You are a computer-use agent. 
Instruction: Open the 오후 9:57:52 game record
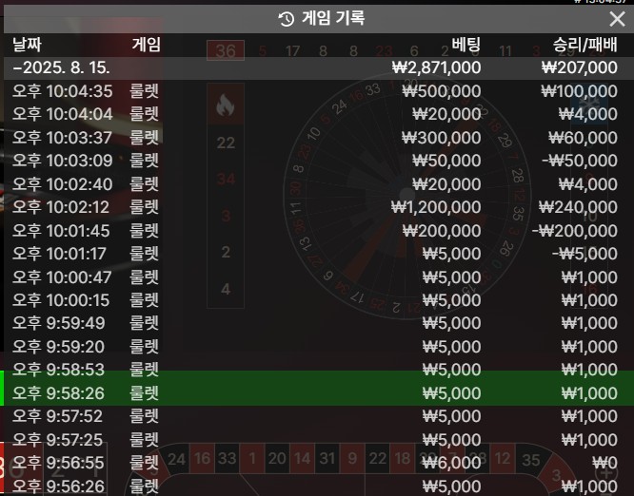pyautogui.click(x=317, y=416)
